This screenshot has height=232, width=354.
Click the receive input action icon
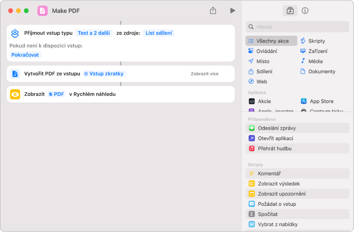[x=15, y=33]
